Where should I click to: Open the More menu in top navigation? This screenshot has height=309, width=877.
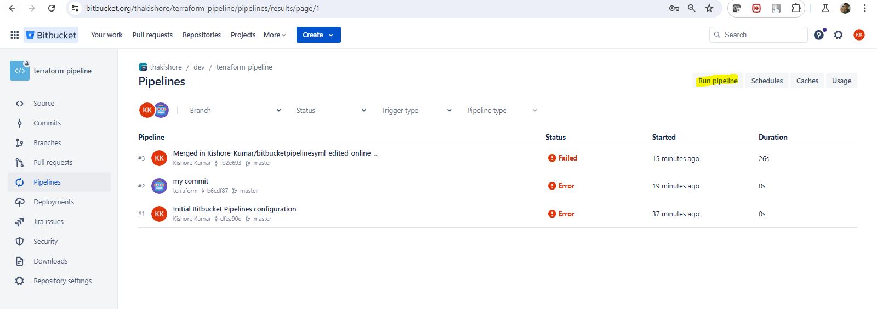(x=275, y=35)
